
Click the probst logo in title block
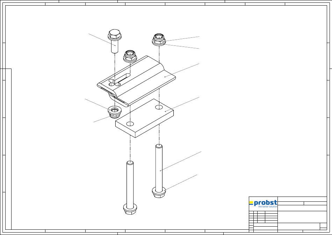click(x=264, y=204)
